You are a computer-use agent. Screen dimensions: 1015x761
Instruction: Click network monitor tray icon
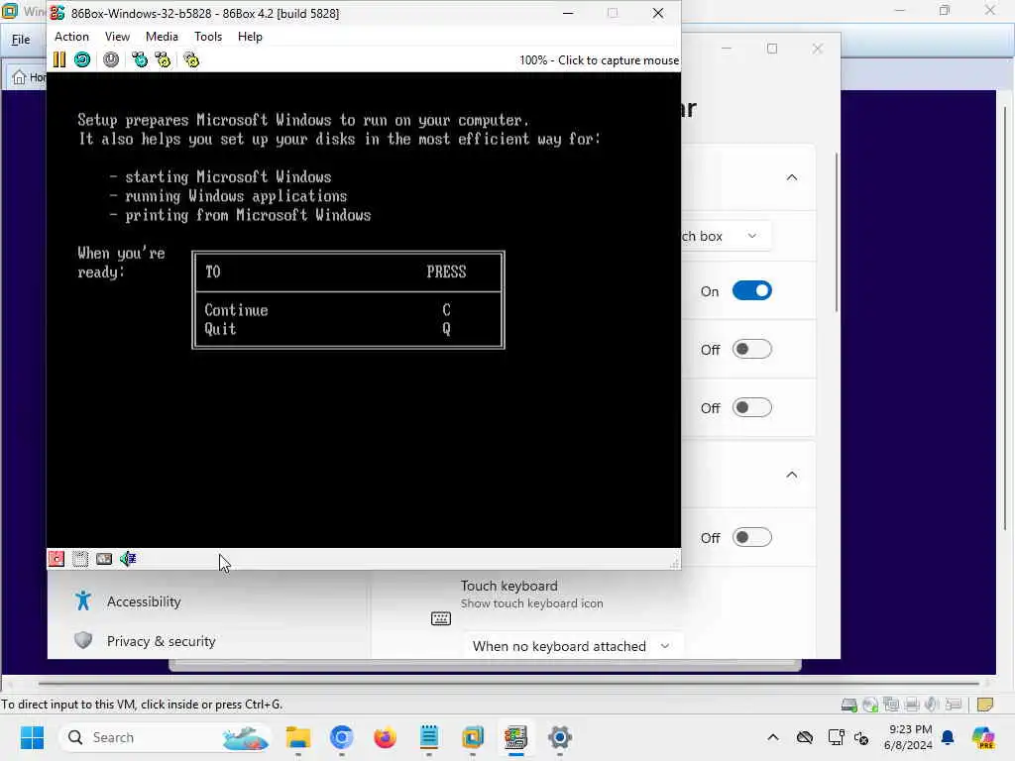(836, 737)
